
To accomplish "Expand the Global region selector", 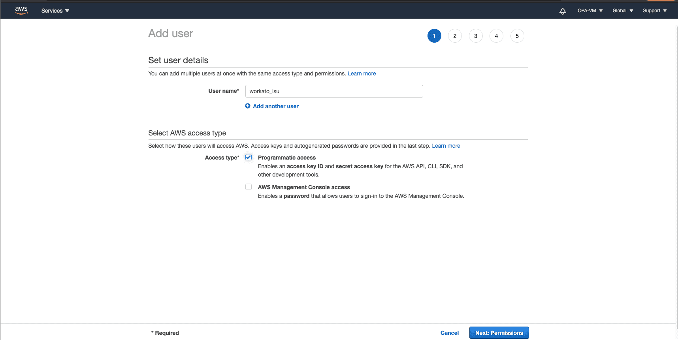I will coord(623,11).
